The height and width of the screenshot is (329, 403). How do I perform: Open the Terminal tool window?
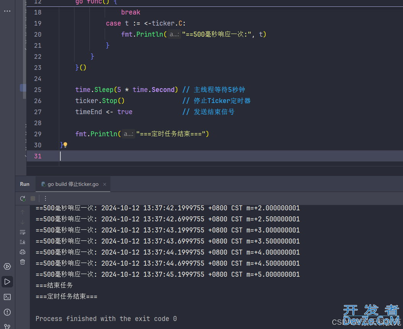pyautogui.click(x=7, y=297)
